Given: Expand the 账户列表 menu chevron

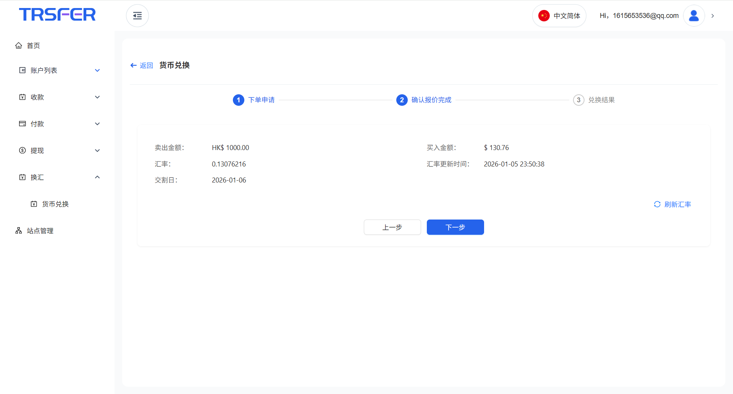Looking at the screenshot, I should point(97,70).
